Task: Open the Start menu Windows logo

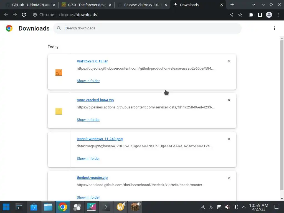Action: [6, 207]
